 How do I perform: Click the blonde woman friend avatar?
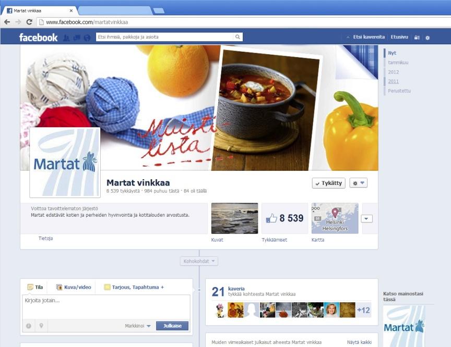click(331, 310)
